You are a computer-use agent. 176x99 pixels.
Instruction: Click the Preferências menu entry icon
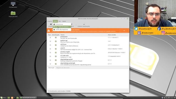54,24
